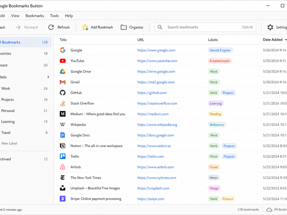This screenshot has width=287, height=215.
Task: Click the Design tag on Unsplash row
Action: pos(214,188)
